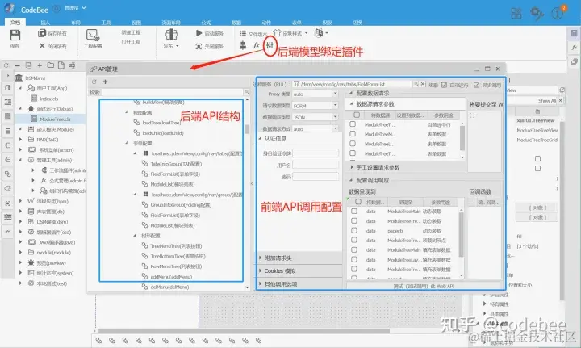Click the info icon with notification badge
This screenshot has height=348, width=581.
tap(558, 12)
